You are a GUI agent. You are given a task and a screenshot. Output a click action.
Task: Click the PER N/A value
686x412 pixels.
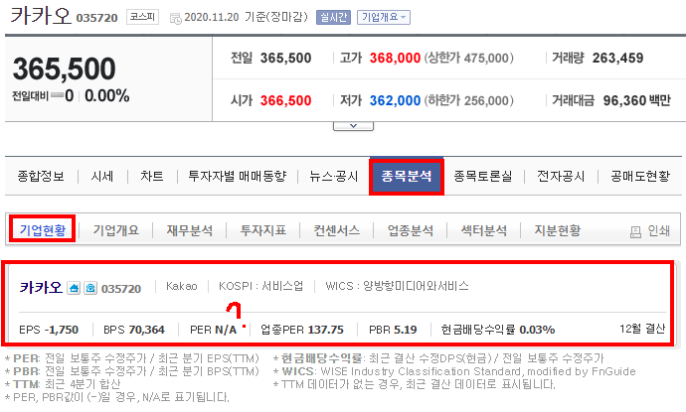coord(226,330)
